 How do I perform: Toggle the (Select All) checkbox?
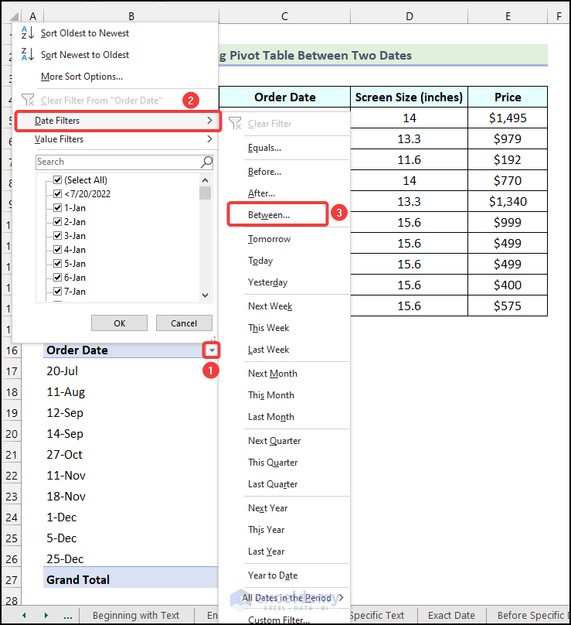tap(58, 180)
